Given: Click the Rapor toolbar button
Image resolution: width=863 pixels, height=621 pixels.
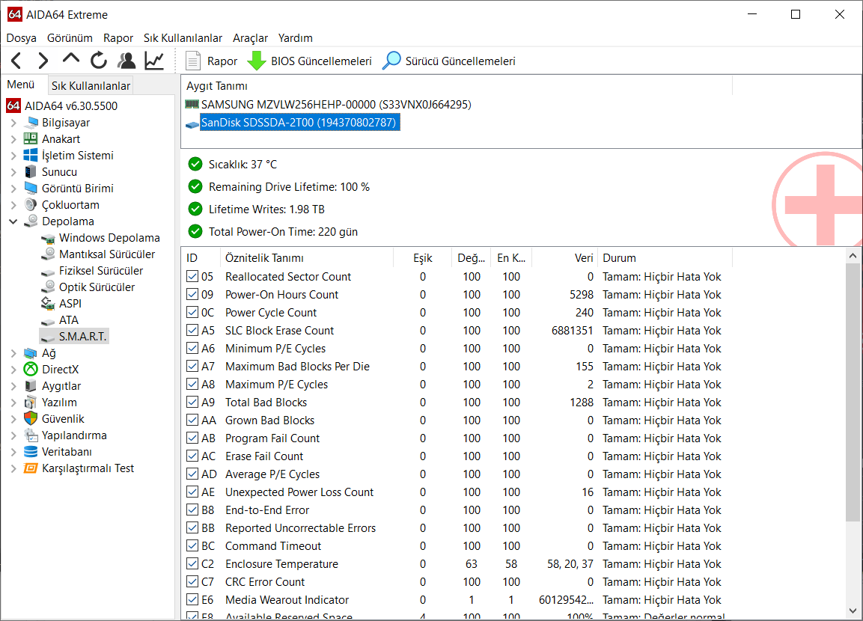Looking at the screenshot, I should click(x=212, y=61).
